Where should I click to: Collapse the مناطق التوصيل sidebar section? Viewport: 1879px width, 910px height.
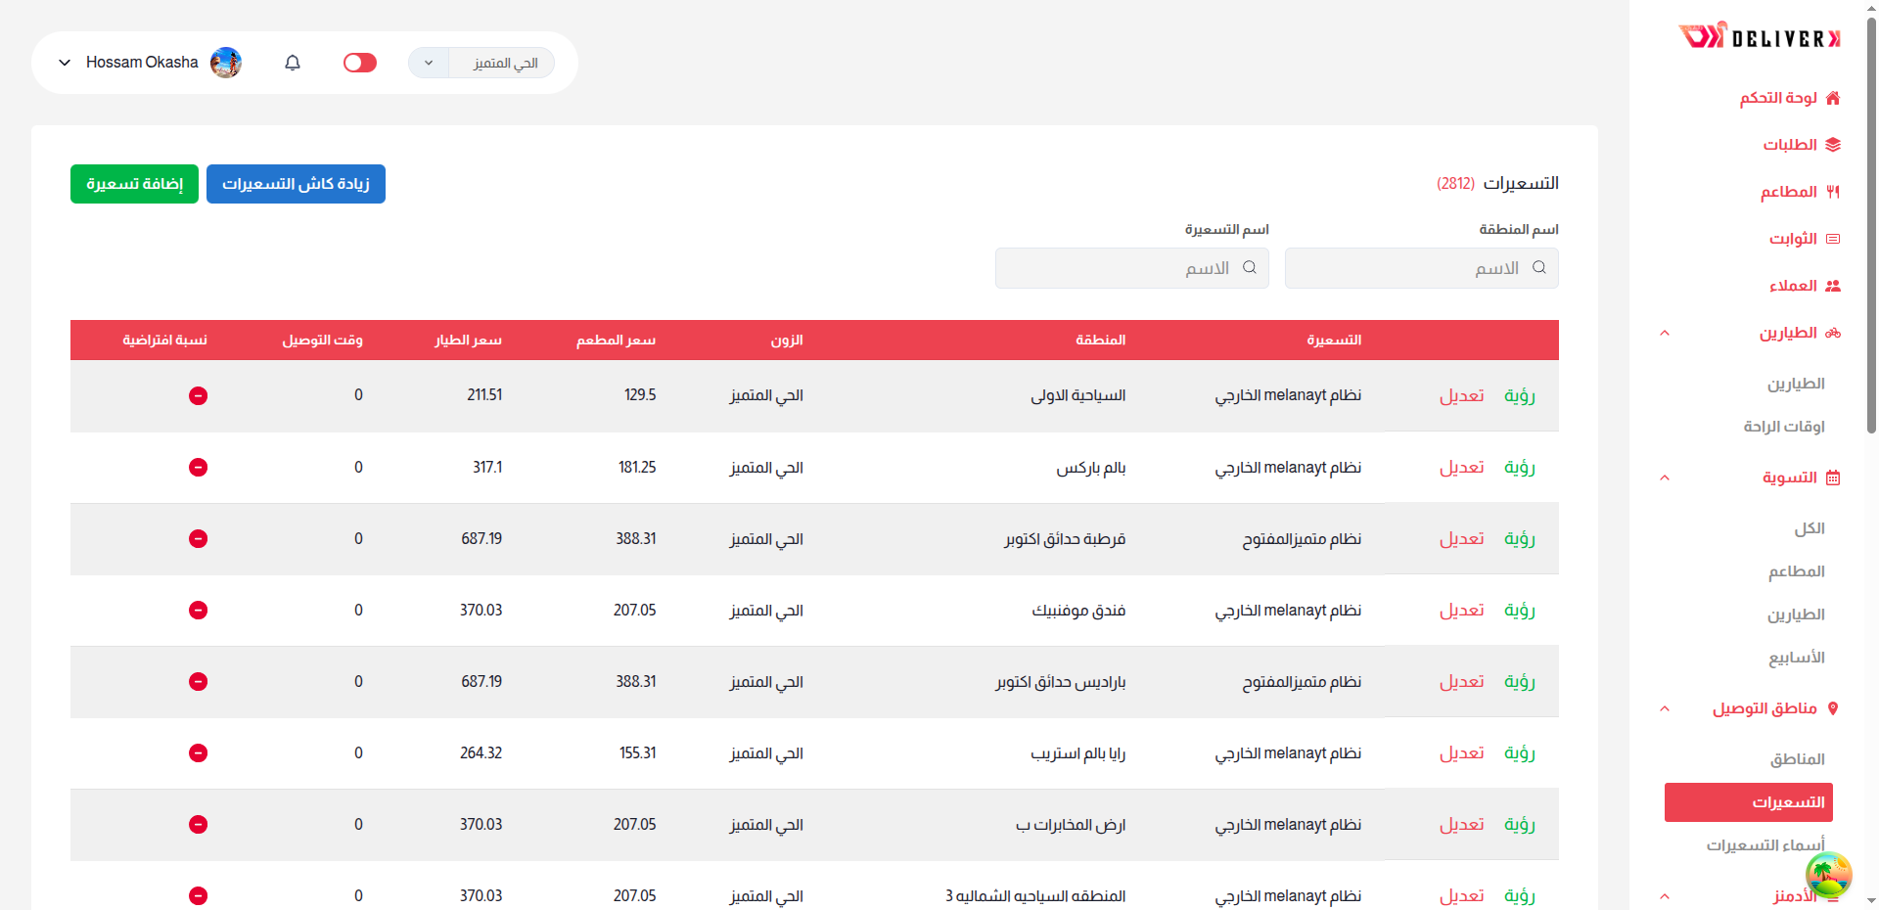pos(1665,708)
